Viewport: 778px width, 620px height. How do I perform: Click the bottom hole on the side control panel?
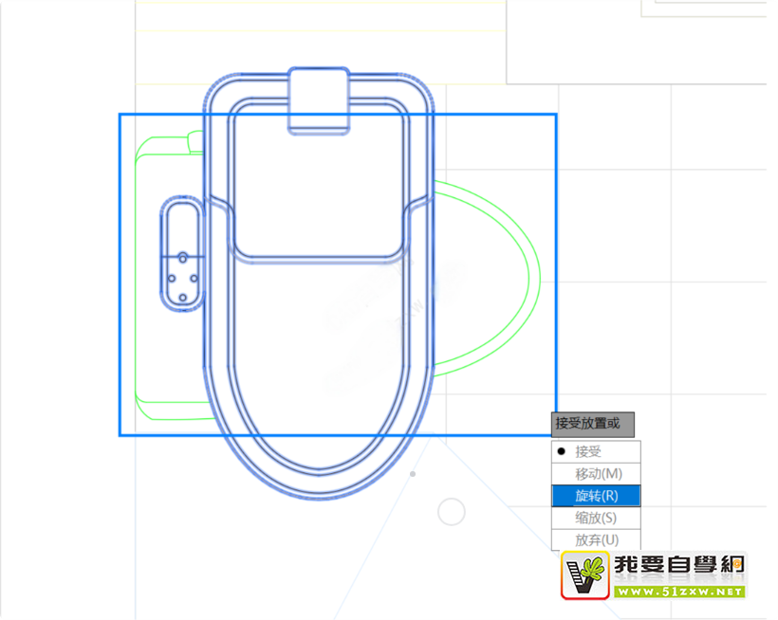pyautogui.click(x=180, y=298)
